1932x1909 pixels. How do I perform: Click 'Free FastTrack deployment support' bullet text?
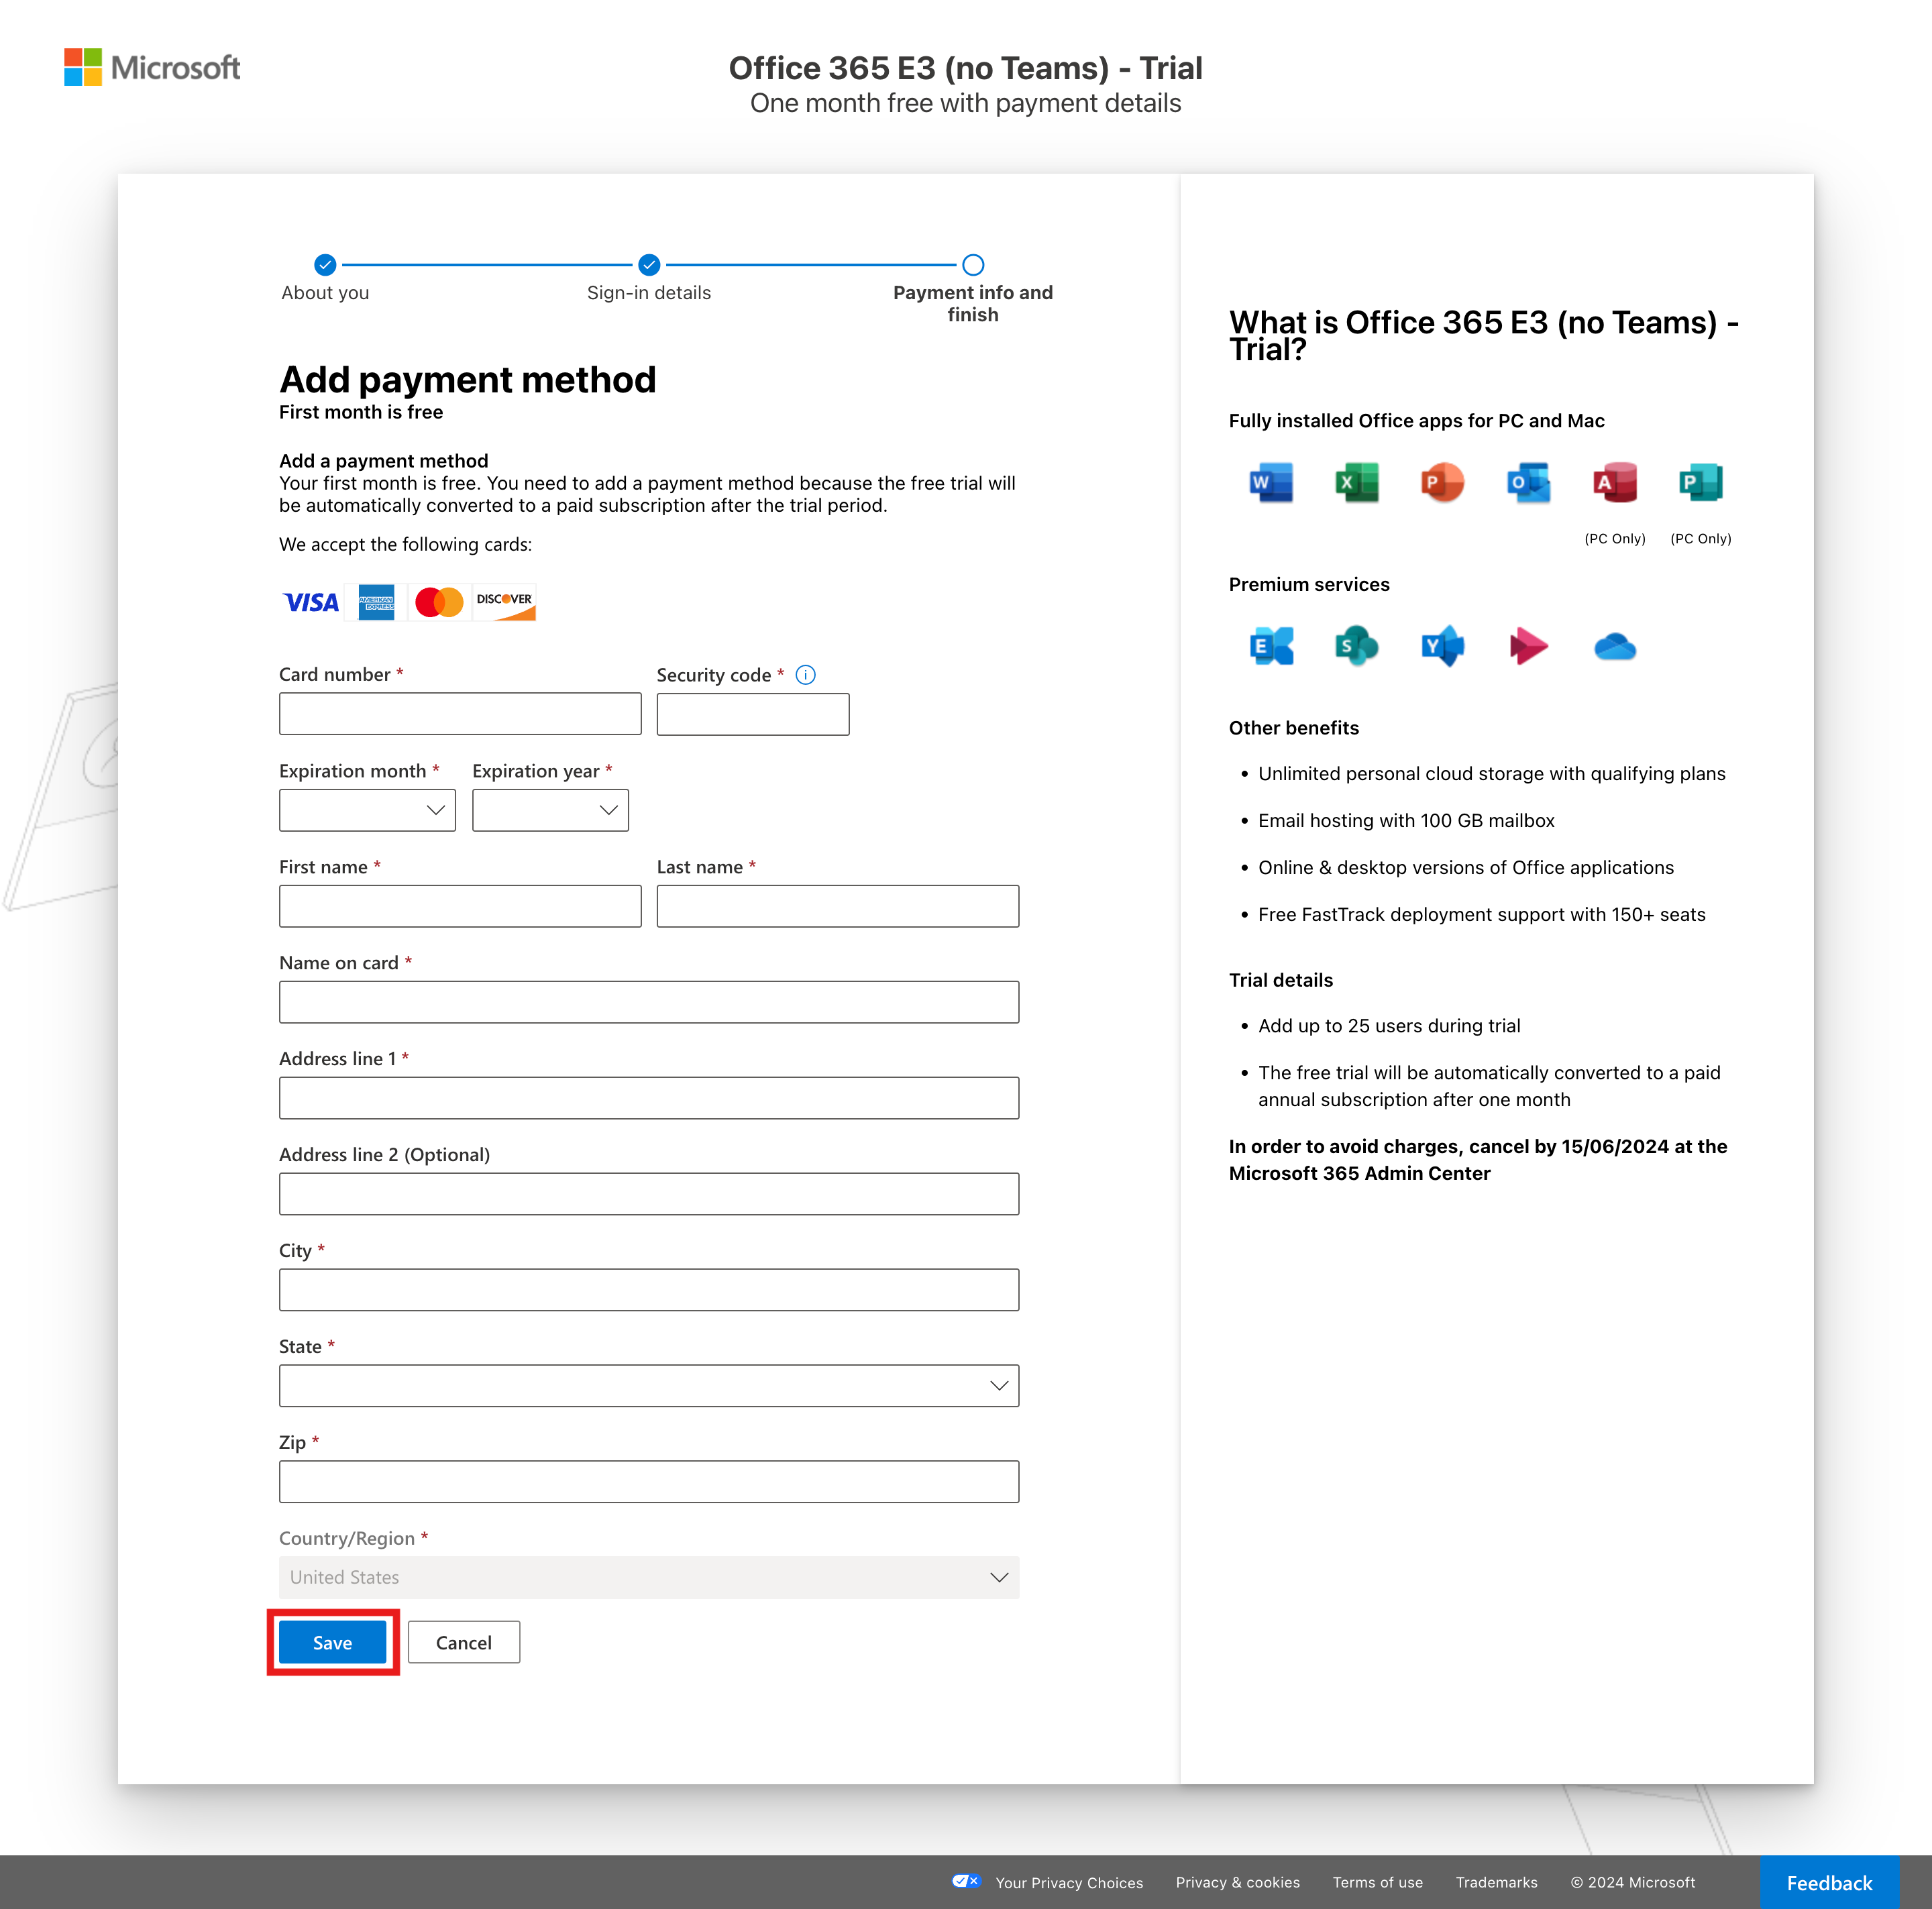coord(1482,915)
